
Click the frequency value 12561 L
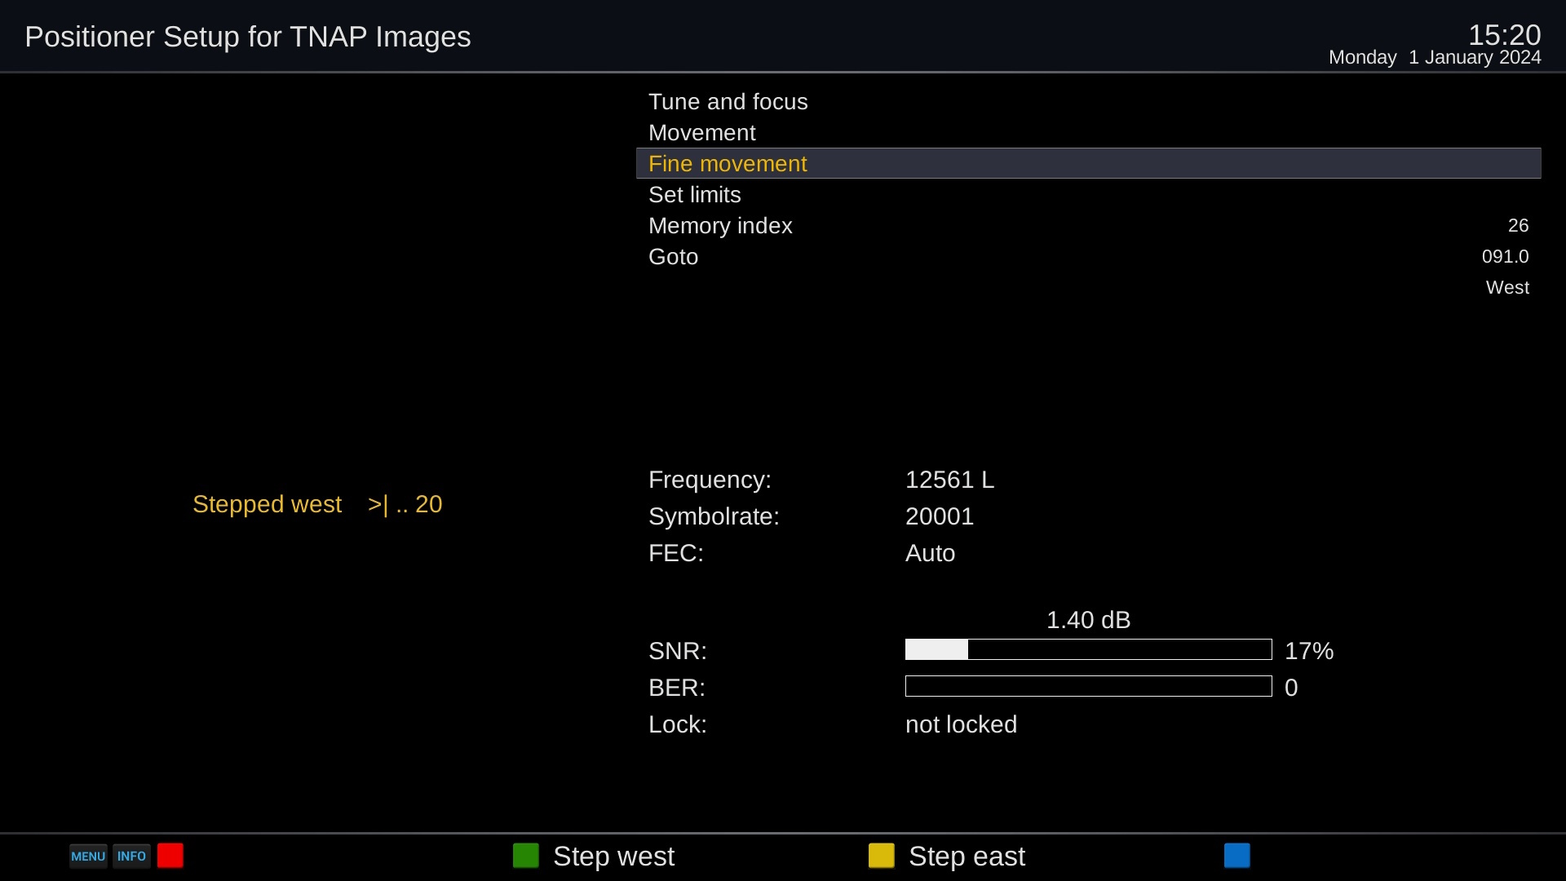point(949,480)
